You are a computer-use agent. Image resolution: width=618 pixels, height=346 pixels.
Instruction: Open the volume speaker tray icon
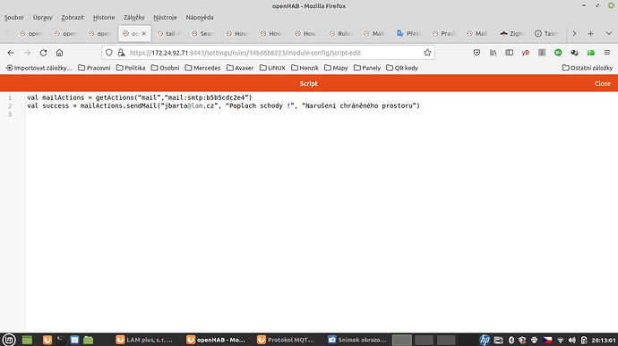(572, 340)
